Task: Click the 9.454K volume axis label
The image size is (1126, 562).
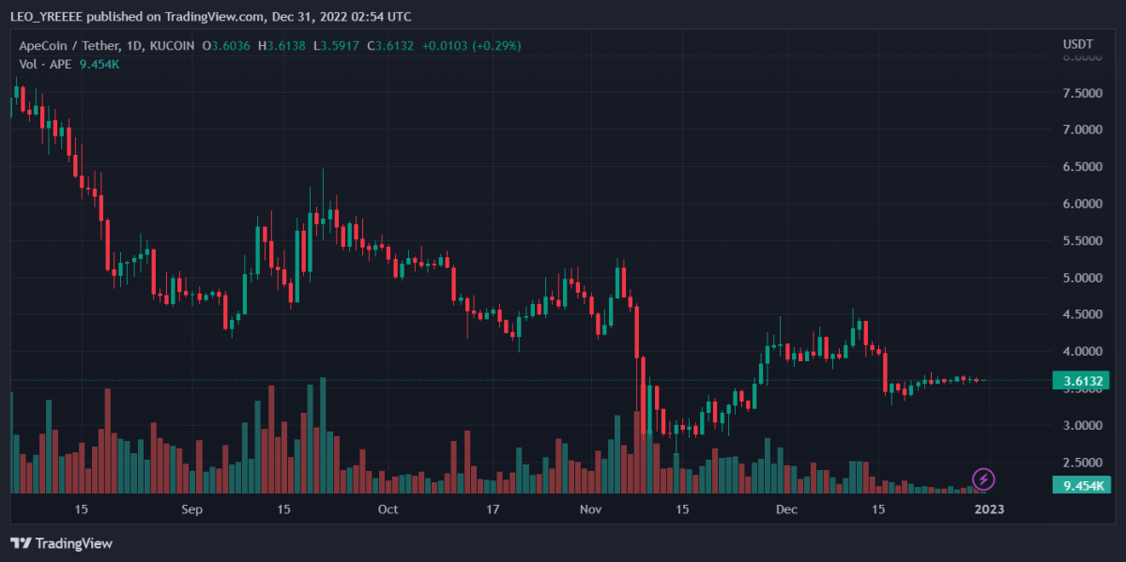Action: pyautogui.click(x=1081, y=485)
